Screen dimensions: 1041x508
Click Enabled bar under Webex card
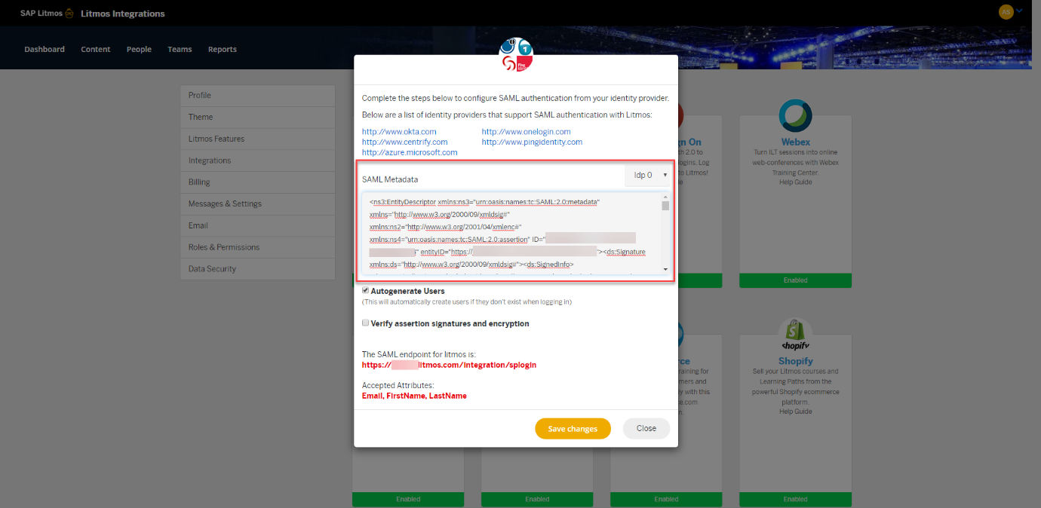pos(795,280)
